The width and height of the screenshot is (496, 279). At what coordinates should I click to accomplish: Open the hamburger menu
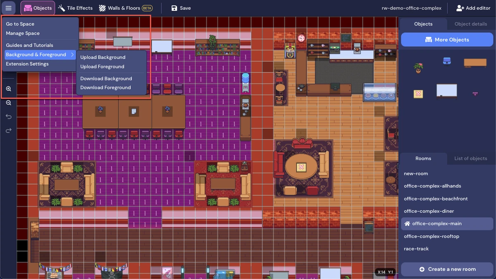pyautogui.click(x=8, y=7)
